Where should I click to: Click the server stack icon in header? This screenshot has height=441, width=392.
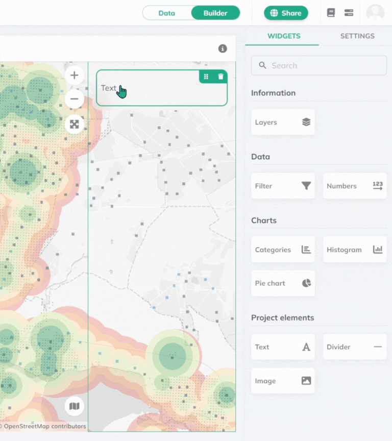(349, 13)
